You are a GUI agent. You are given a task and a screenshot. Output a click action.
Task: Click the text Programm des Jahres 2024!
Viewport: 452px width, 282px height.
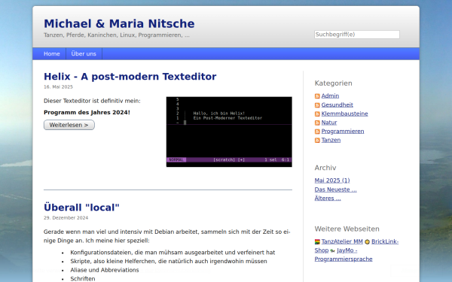pyautogui.click(x=87, y=113)
